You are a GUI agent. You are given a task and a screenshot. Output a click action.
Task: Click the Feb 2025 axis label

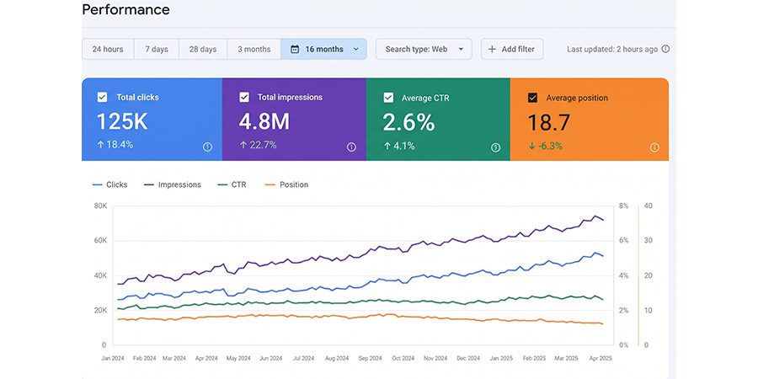(534, 358)
